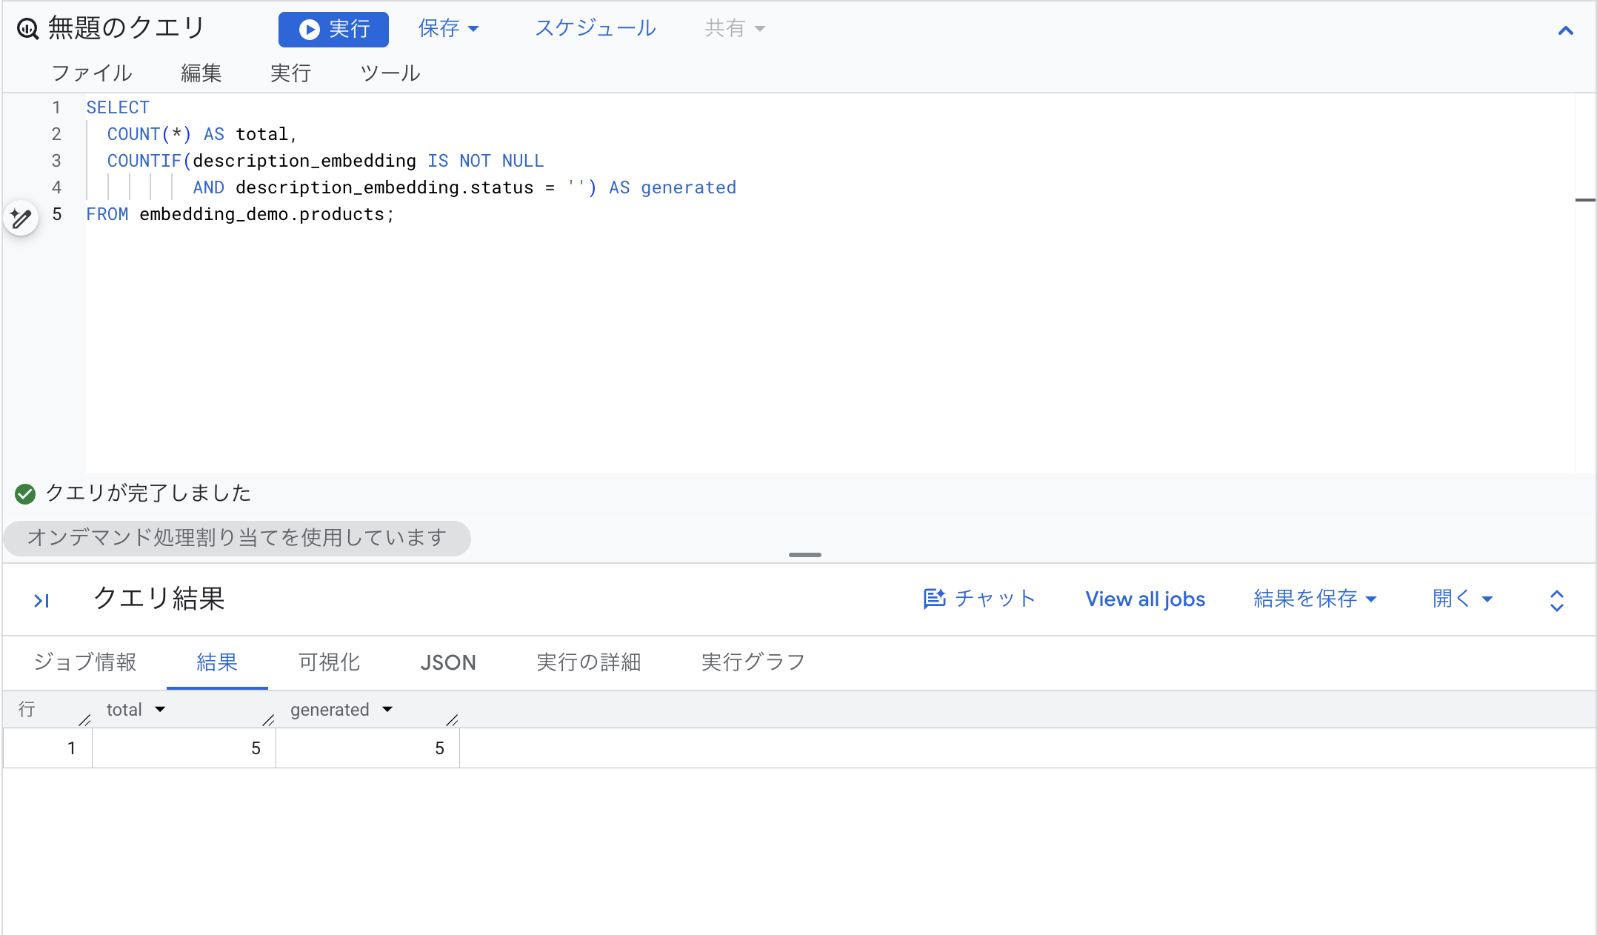
Task: Switch to the ジョブ情報 tab
Action: click(85, 662)
